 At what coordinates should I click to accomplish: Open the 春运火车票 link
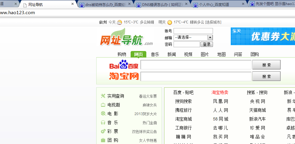pos(148,96)
